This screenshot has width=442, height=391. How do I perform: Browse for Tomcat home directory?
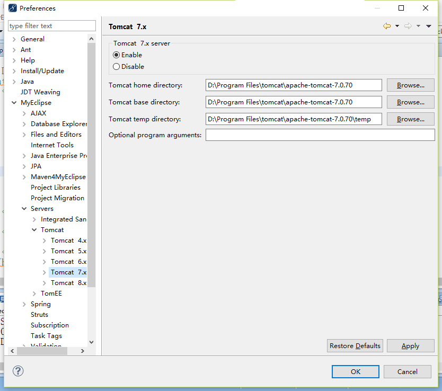pos(410,85)
